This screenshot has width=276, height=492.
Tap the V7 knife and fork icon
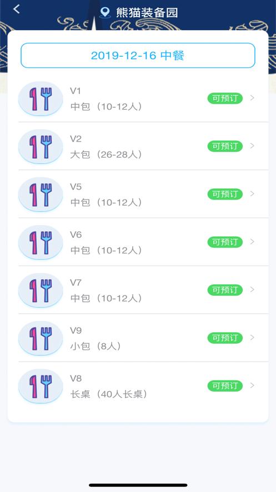point(41,290)
